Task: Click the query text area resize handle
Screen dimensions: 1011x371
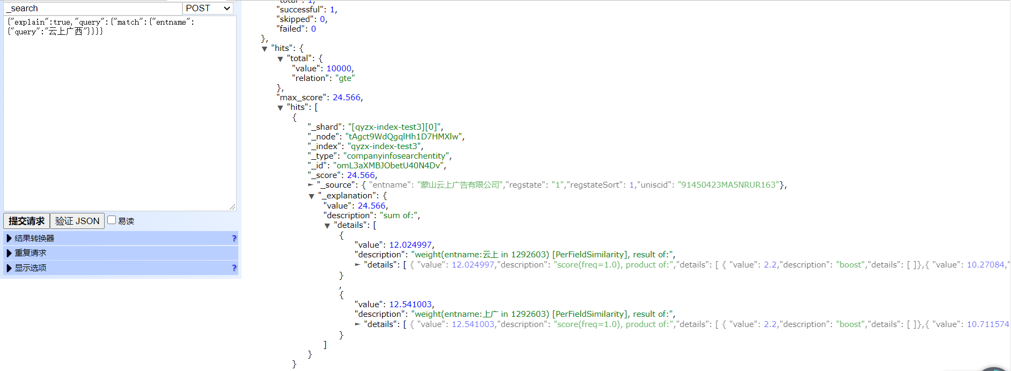Action: click(232, 207)
